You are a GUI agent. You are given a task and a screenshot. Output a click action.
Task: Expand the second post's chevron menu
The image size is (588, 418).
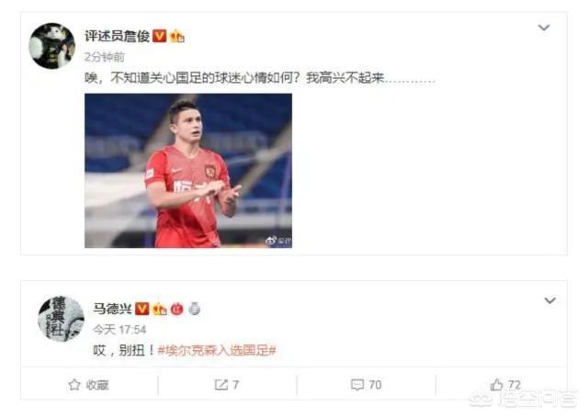point(549,300)
